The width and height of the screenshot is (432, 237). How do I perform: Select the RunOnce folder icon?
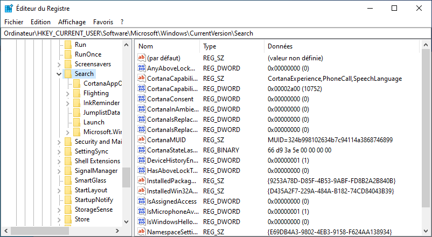point(68,54)
